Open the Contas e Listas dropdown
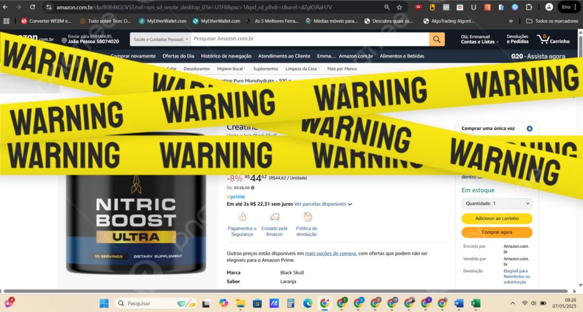 pos(479,39)
